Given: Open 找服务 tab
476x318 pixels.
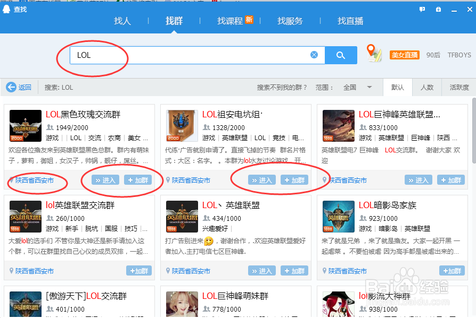Looking at the screenshot, I should click(x=290, y=21).
